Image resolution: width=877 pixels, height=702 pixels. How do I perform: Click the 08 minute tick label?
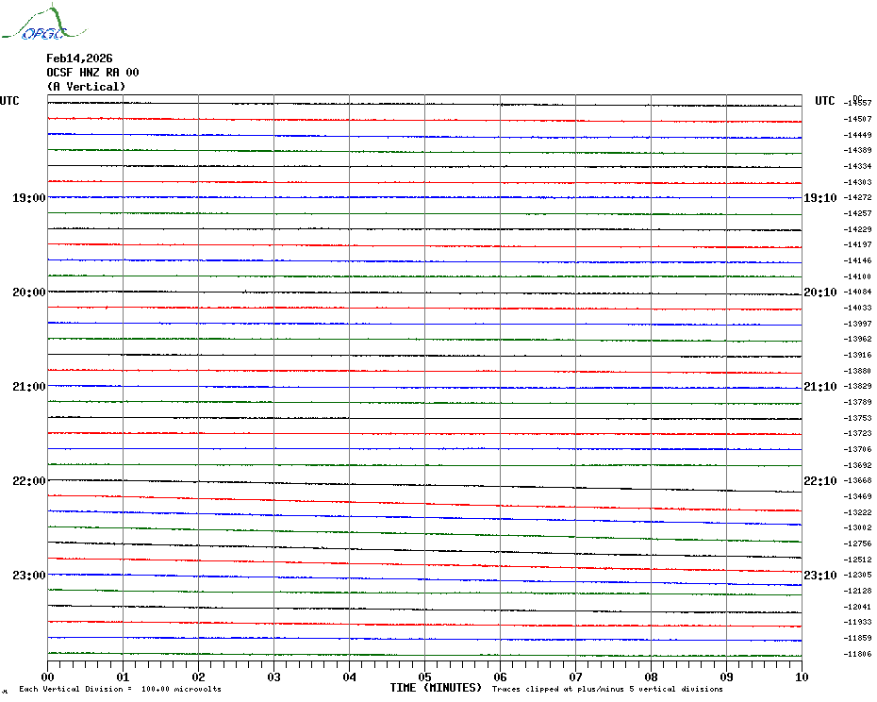pos(651,677)
